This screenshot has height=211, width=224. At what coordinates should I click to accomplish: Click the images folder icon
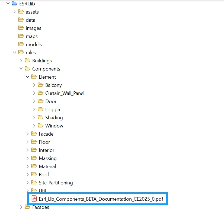click(x=21, y=28)
